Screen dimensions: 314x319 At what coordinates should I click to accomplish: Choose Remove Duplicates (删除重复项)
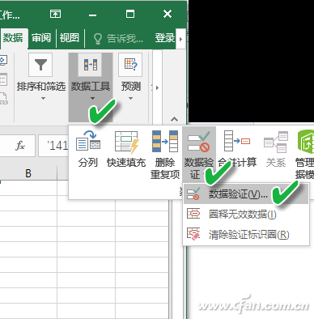pyautogui.click(x=165, y=155)
